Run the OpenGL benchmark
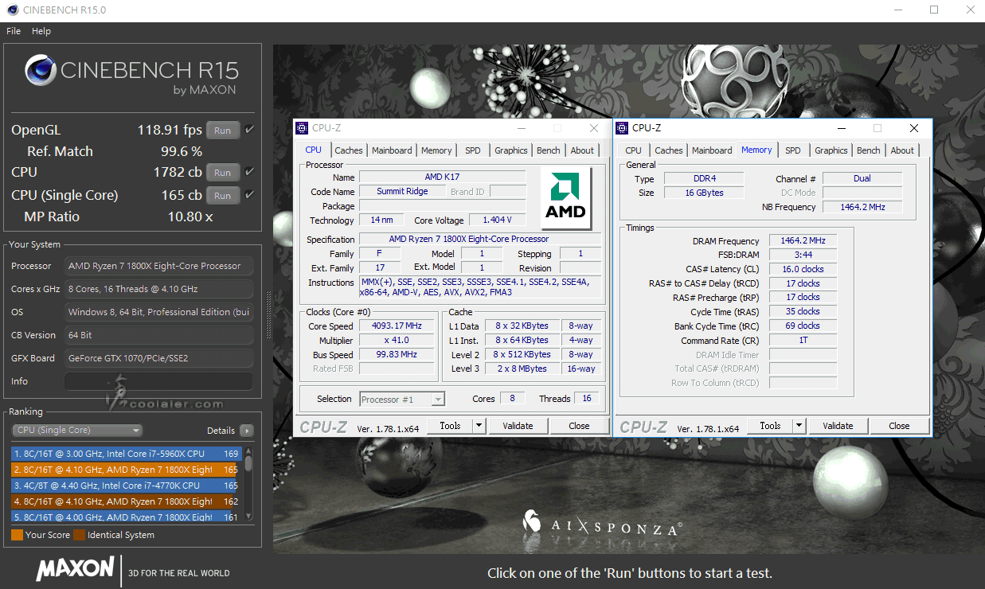The width and height of the screenshot is (985, 589). click(x=223, y=131)
